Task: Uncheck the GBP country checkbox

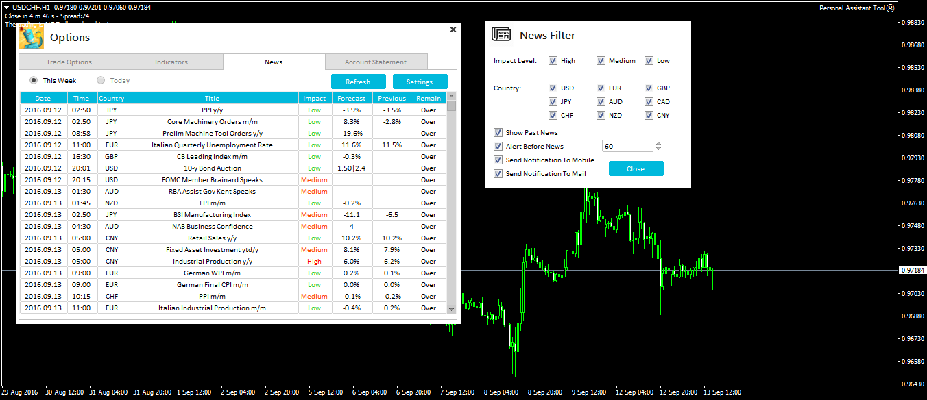Action: click(649, 88)
